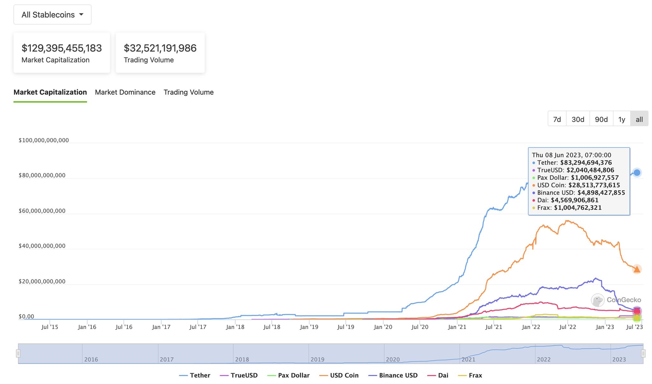Click 2017 in the navigator timeline
Screen dimensions: 652x384
(x=167, y=359)
